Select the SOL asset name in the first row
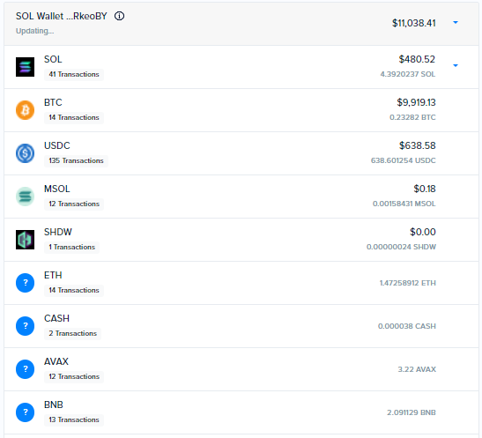This screenshot has width=482, height=438. pos(53,59)
